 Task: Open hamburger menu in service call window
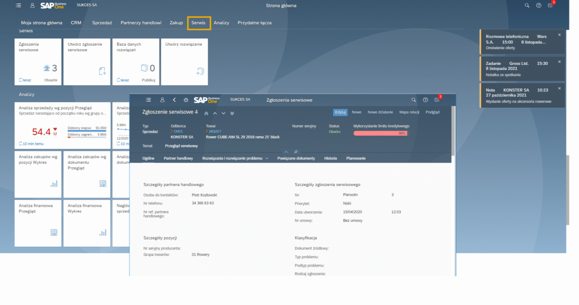tap(149, 100)
